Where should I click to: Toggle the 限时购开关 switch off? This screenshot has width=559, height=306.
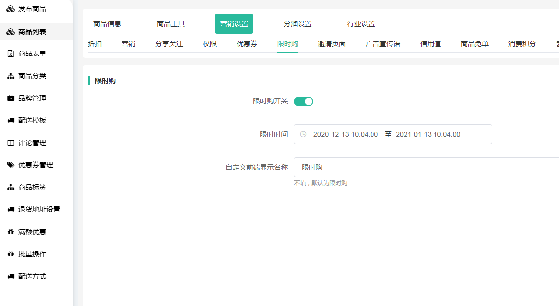[x=303, y=102]
